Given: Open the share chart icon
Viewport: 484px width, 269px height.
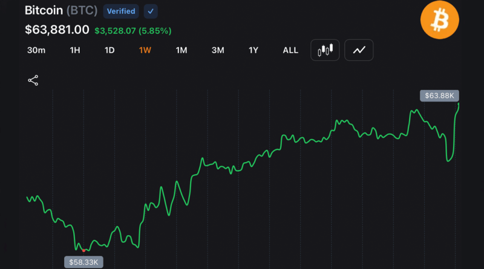Looking at the screenshot, I should pyautogui.click(x=33, y=80).
